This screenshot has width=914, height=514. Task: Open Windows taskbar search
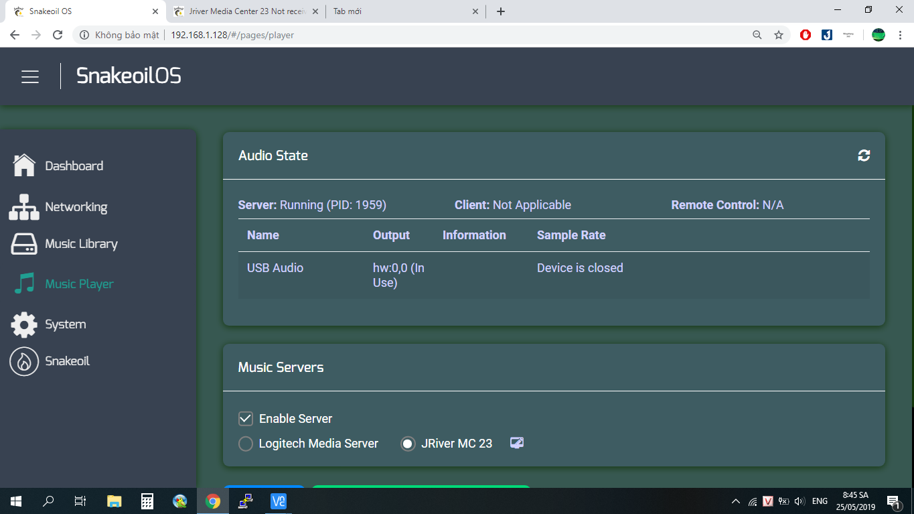pyautogui.click(x=48, y=501)
